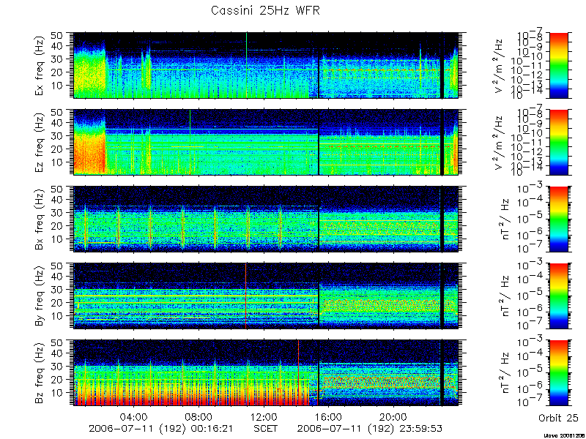The image size is (586, 439).
Task: Click the Ez panel color scale bar
Action: (x=558, y=142)
